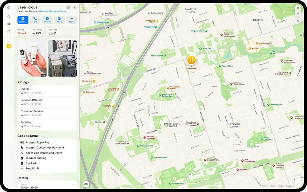Click the curved arrow directions icon in sidebar
The width and height of the screenshot is (307, 192).
point(9,31)
